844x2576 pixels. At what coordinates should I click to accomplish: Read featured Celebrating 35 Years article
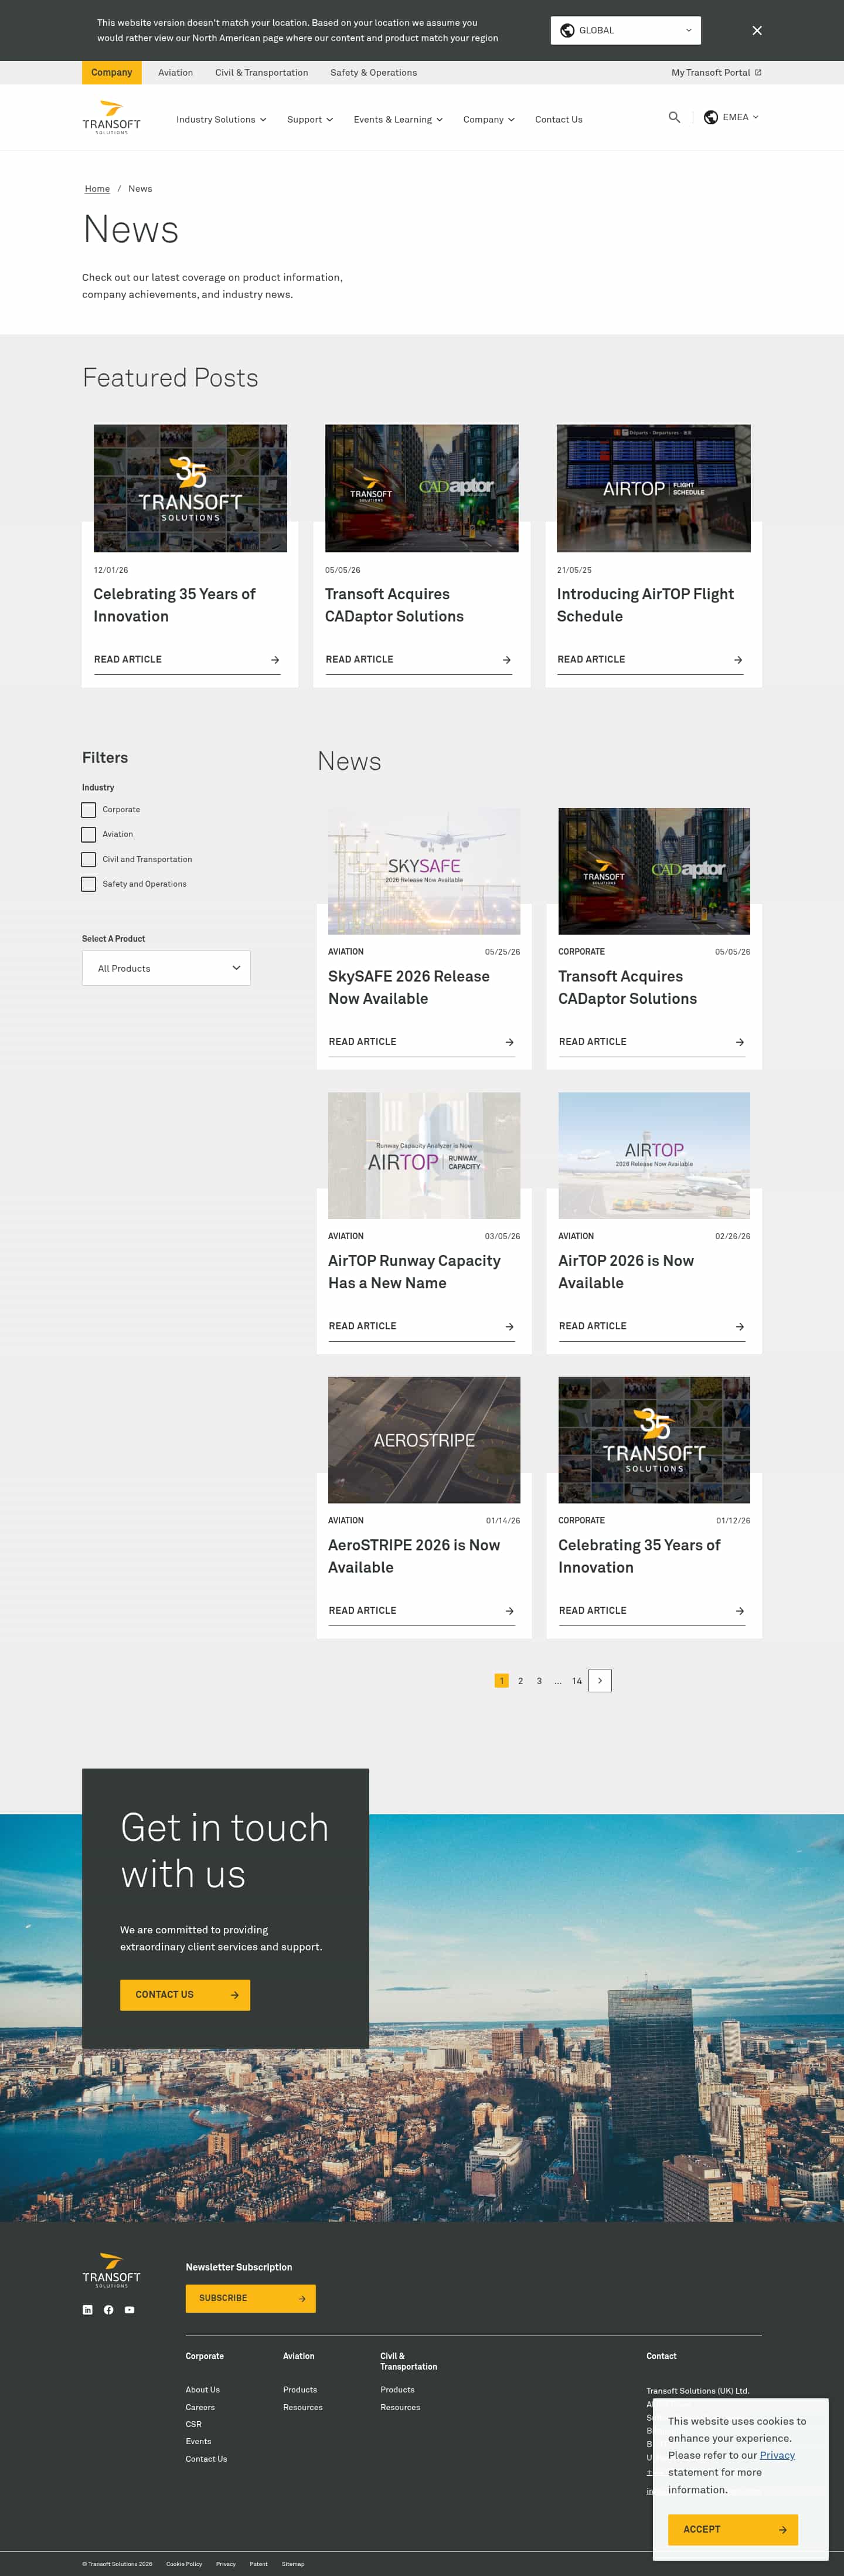pos(187,660)
